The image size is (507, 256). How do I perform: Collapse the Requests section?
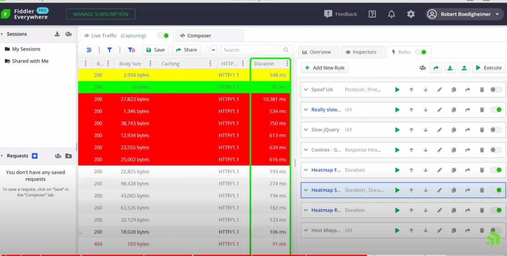(x=2, y=156)
